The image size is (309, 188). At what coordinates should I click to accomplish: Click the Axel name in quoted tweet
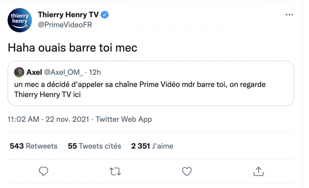(34, 72)
